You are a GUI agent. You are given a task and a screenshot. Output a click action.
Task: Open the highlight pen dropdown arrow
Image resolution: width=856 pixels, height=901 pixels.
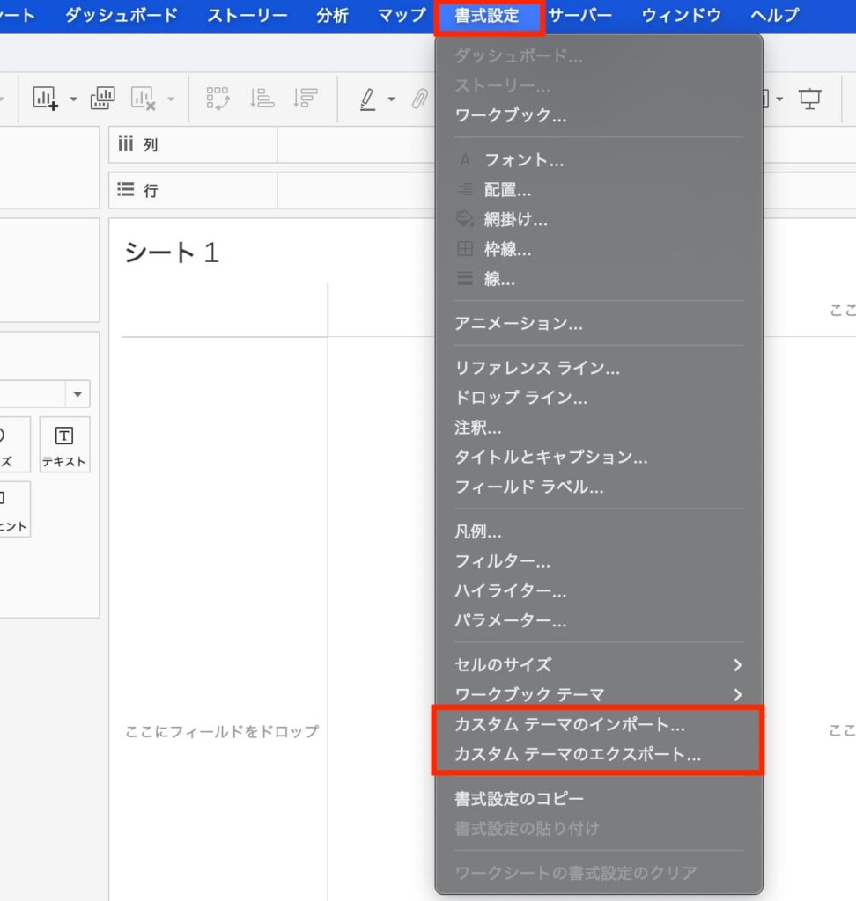(x=391, y=99)
